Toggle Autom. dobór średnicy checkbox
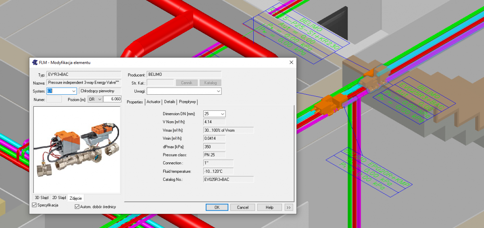Viewport: 484px width, 228px height. (77, 207)
